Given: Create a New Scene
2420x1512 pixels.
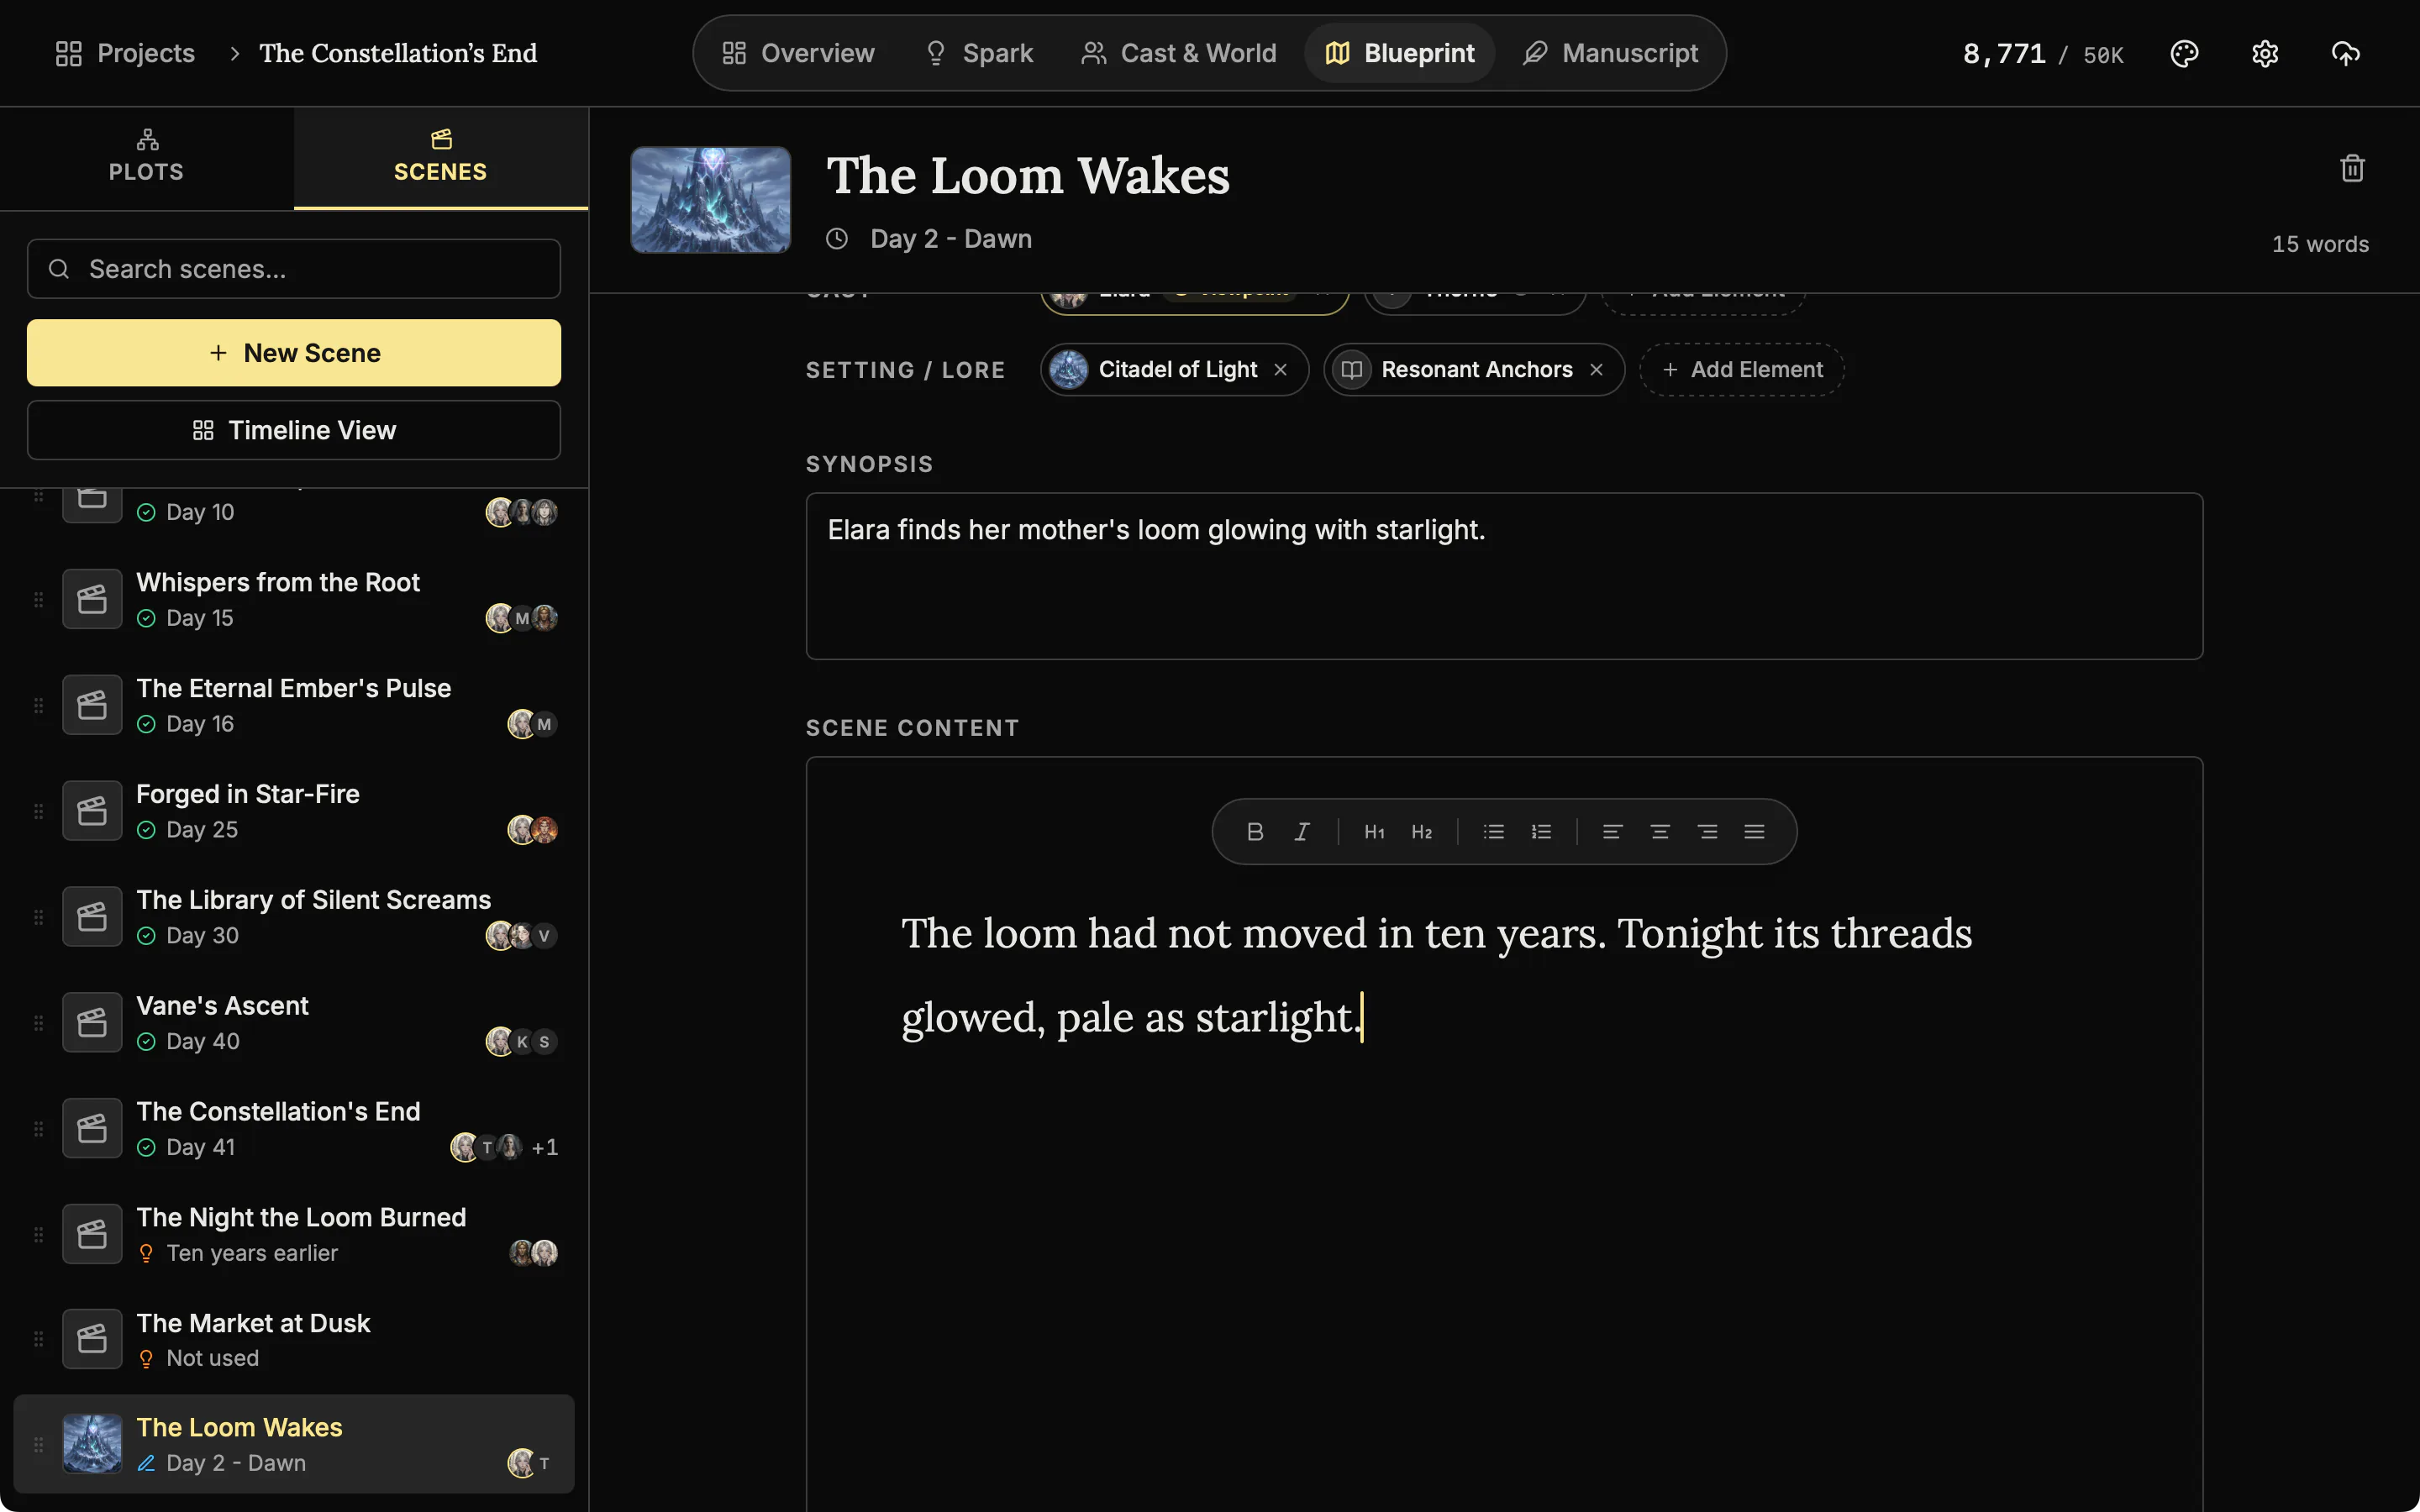Looking at the screenshot, I should pos(294,353).
